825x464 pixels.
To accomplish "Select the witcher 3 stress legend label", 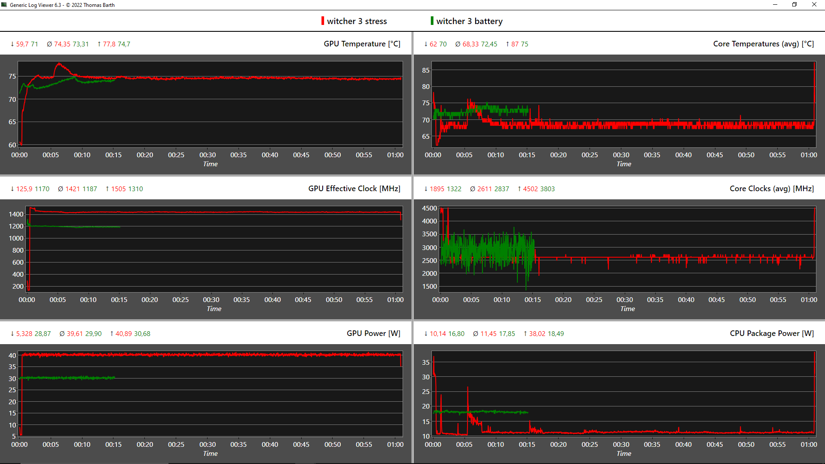I will (x=357, y=21).
